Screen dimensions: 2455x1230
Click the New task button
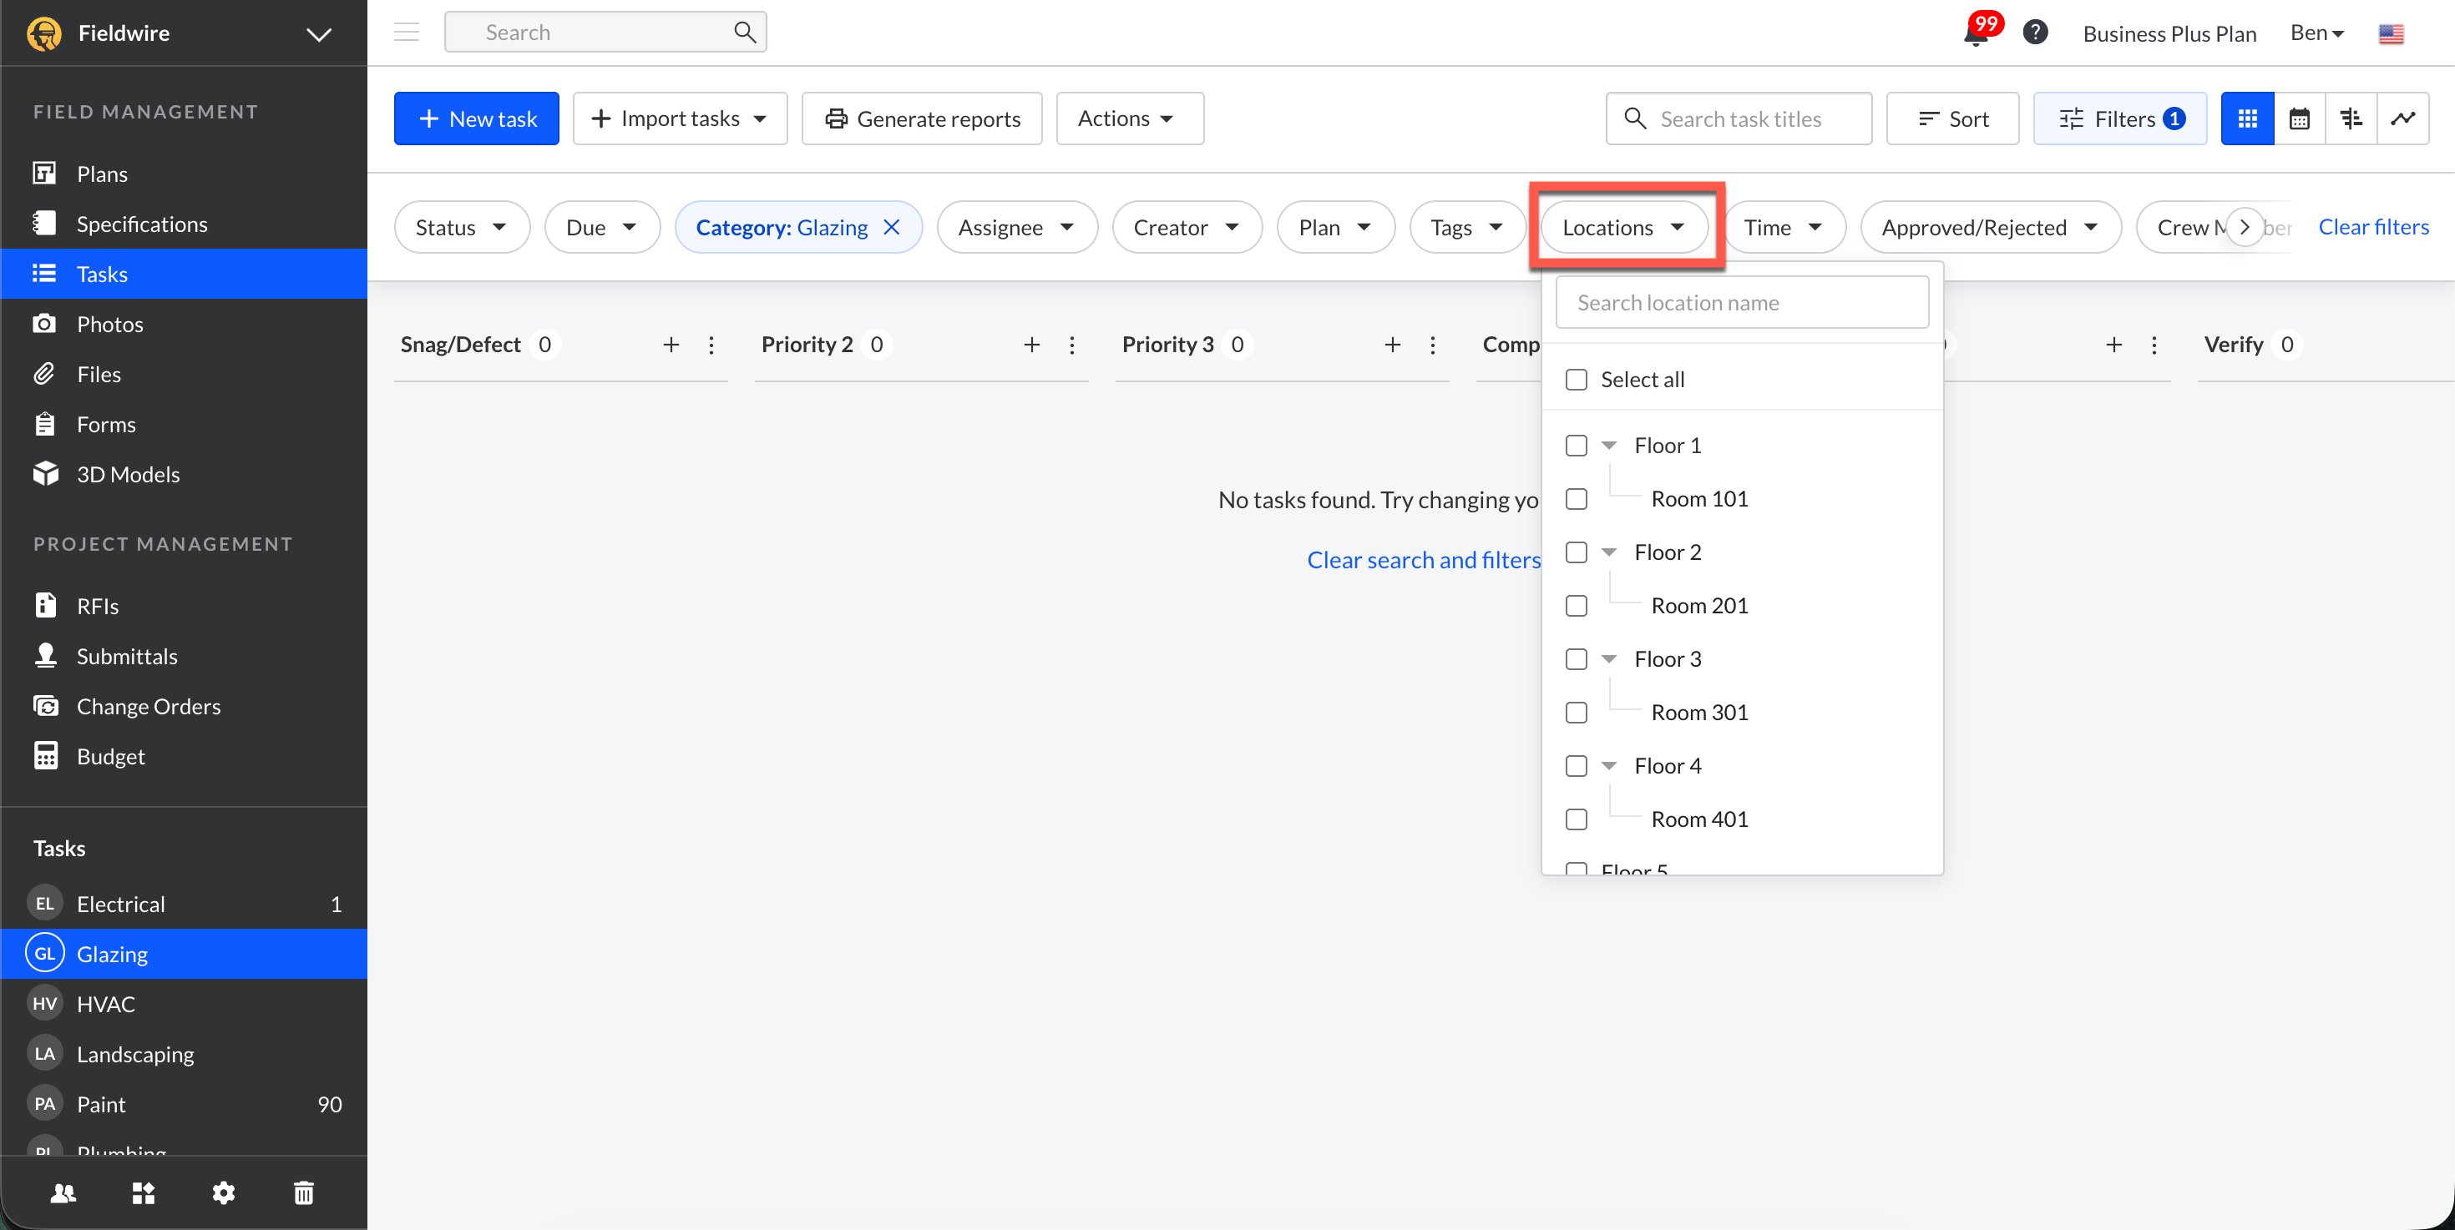477,119
